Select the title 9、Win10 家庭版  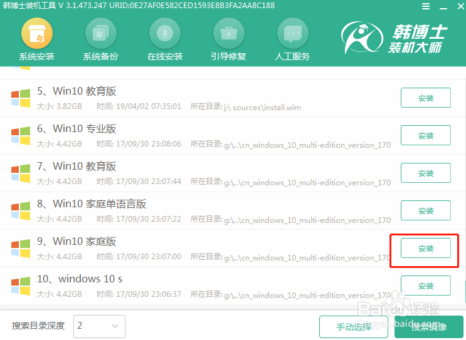(77, 242)
